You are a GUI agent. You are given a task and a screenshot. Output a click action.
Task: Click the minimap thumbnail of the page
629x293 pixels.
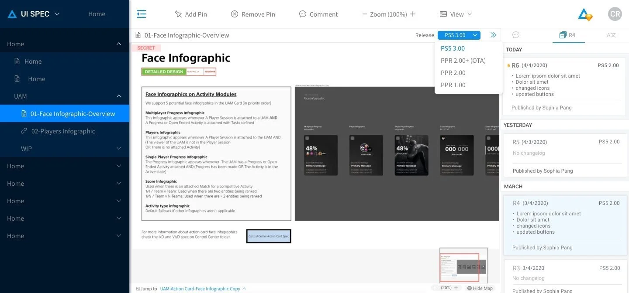coord(463,266)
